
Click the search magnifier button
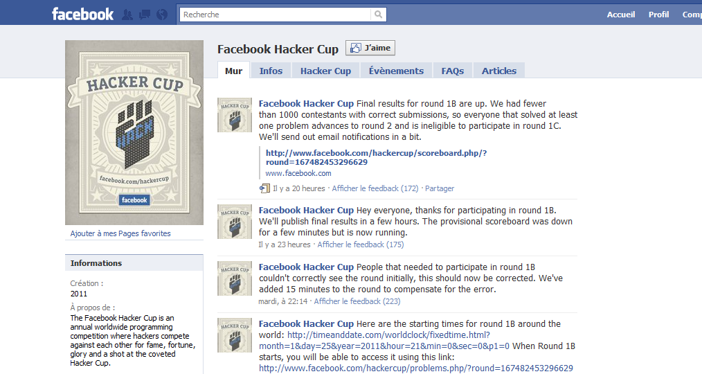378,15
